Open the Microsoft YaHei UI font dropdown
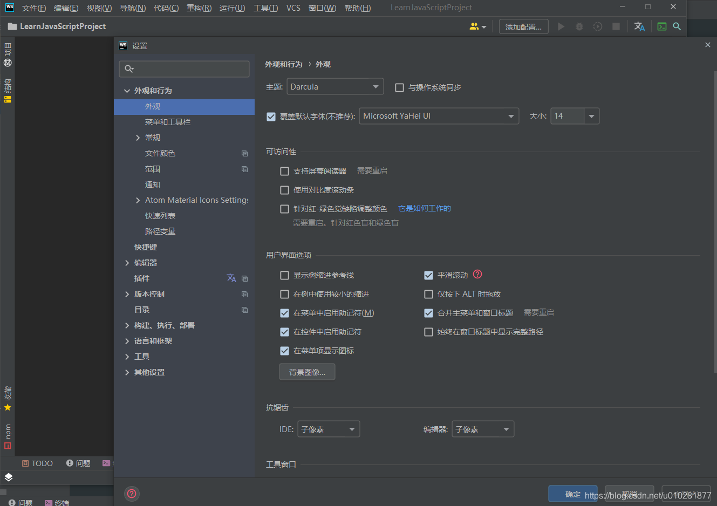717x506 pixels. [x=439, y=116]
